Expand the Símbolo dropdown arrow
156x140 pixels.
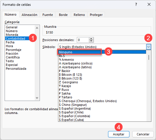tap(148, 47)
